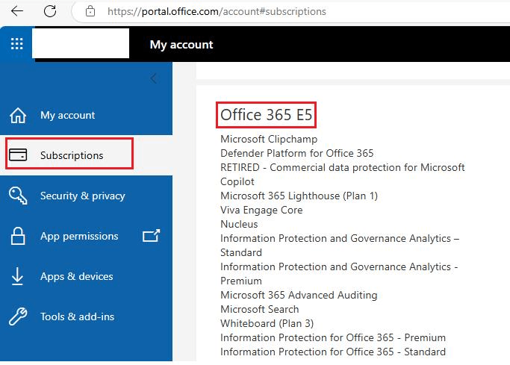
Task: Click the key icon for Security & privacy
Action: [18, 196]
